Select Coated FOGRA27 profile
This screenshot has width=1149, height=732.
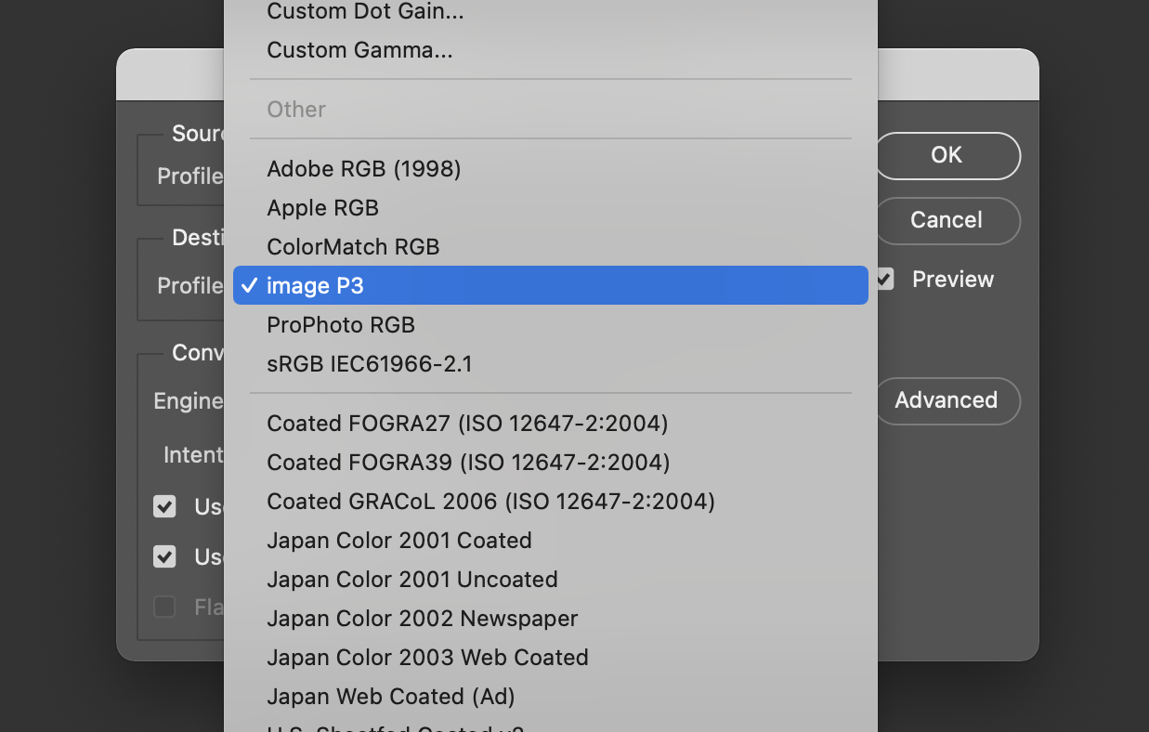[x=467, y=424]
